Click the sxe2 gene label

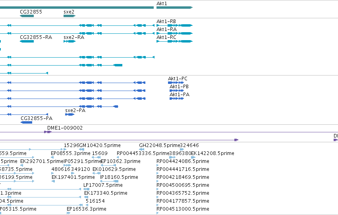tap(69, 12)
